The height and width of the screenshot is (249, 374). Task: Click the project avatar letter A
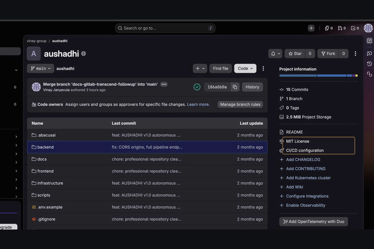(x=33, y=54)
